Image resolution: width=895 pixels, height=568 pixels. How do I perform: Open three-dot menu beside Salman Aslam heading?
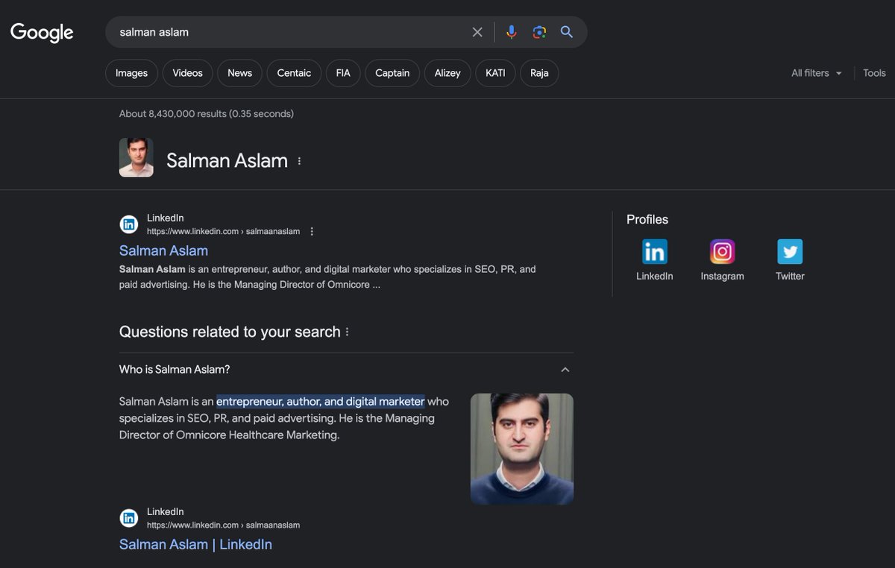pyautogui.click(x=299, y=161)
